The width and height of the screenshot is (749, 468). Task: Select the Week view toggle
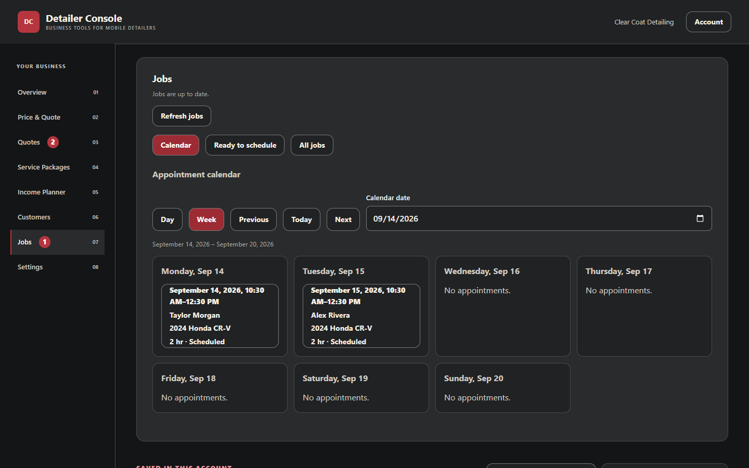tap(206, 219)
